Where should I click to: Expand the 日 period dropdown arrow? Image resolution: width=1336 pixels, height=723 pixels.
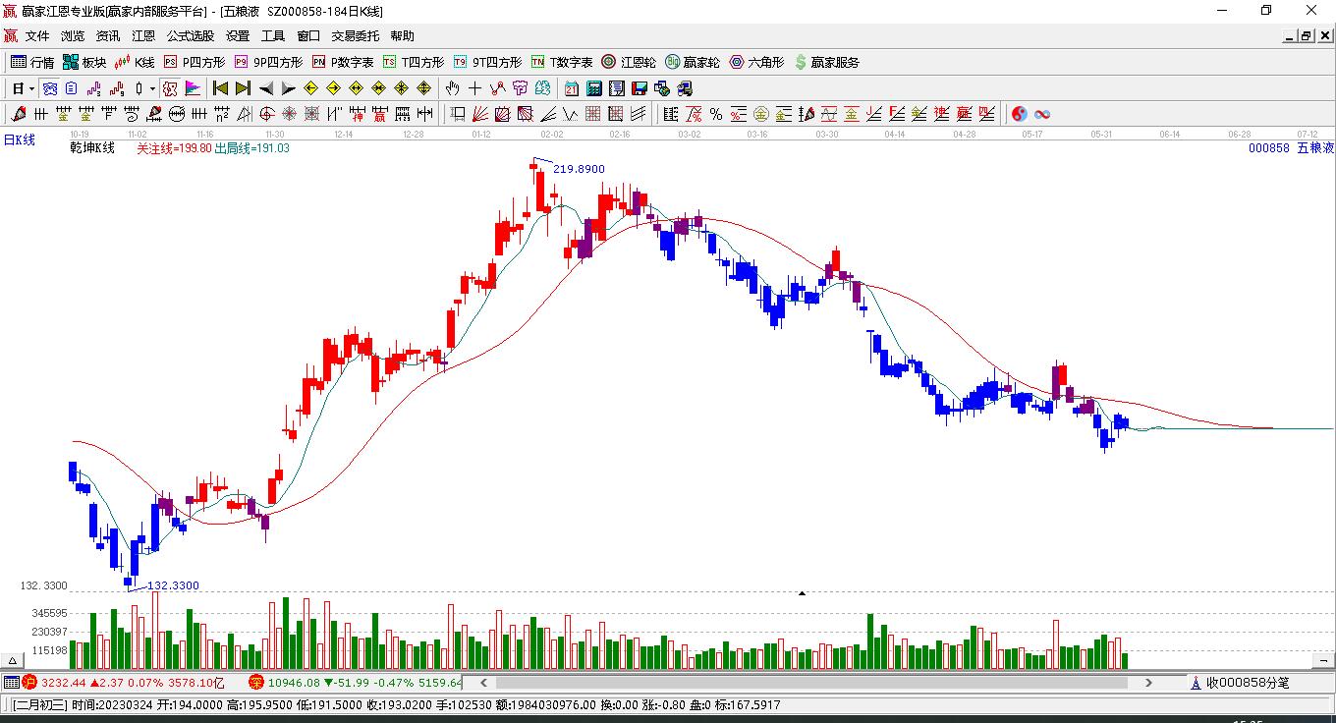coord(31,88)
